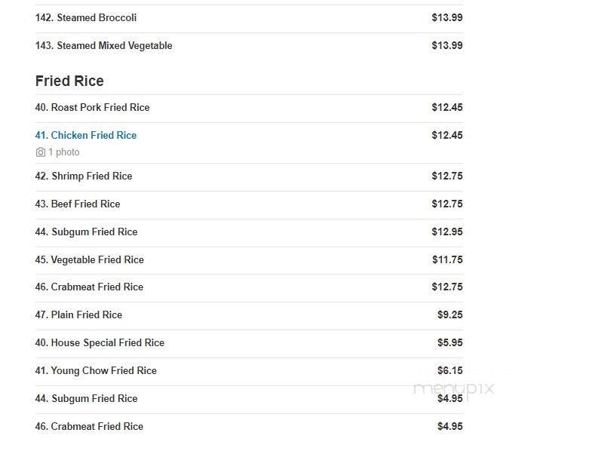Viewport: 589px width, 451px height.
Task: Click the Fried Rice section heading
Action: (x=69, y=81)
